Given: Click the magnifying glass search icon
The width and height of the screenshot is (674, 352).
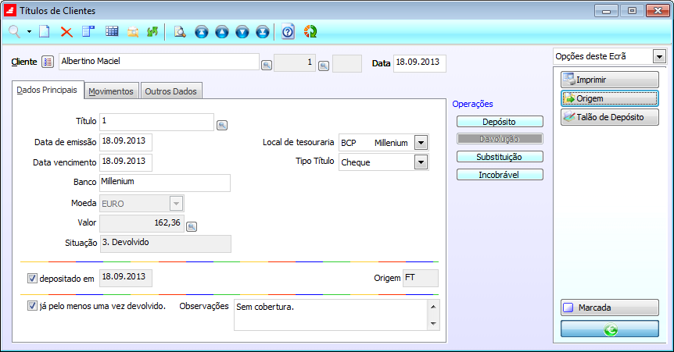Looking at the screenshot, I should [14, 32].
